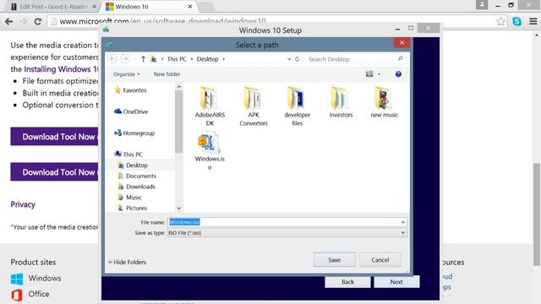Viewport: 541px width, 304px height.
Task: Expand the File name dropdown arrow
Action: [x=402, y=222]
